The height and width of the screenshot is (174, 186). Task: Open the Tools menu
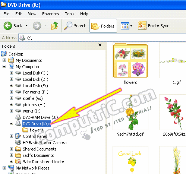(x=70, y=14)
